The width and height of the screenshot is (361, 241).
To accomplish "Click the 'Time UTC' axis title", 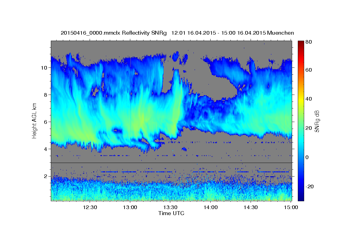I will [x=171, y=213].
